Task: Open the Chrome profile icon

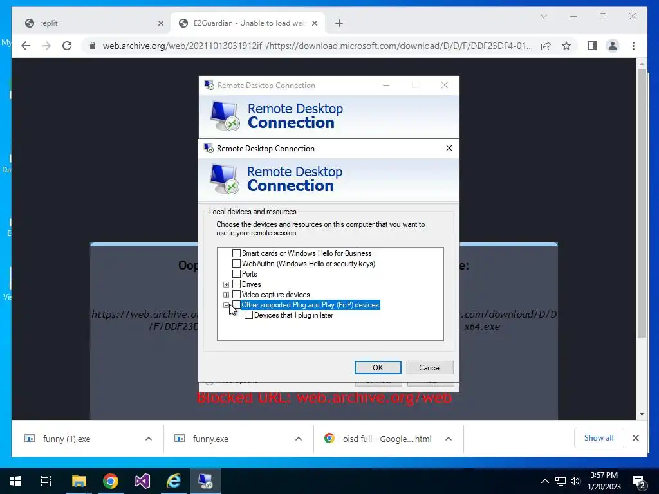Action: 613,46
